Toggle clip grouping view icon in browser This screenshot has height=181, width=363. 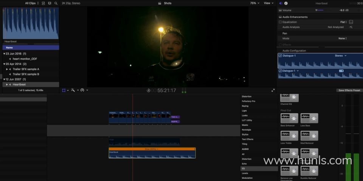click(43, 3)
